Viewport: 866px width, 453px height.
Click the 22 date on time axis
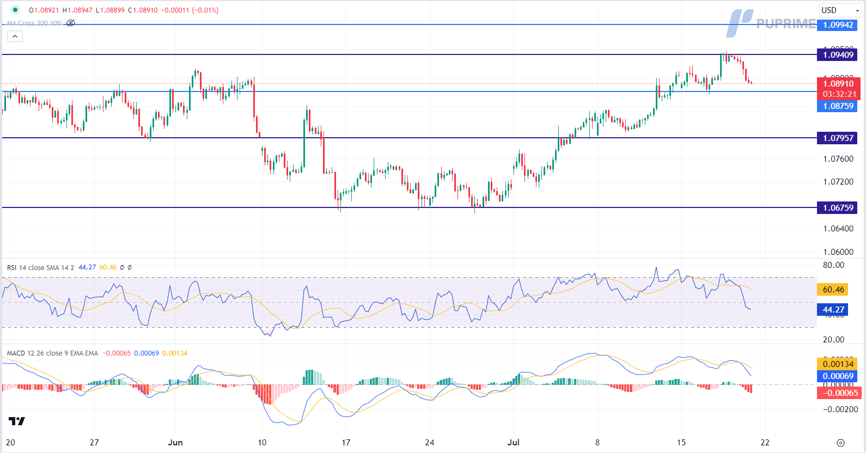pos(765,443)
